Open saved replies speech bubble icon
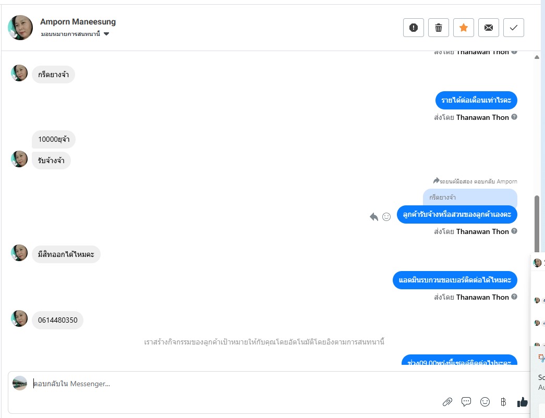The image size is (545, 418). [466, 402]
